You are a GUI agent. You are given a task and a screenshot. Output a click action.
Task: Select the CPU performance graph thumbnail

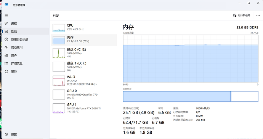pos(59,28)
